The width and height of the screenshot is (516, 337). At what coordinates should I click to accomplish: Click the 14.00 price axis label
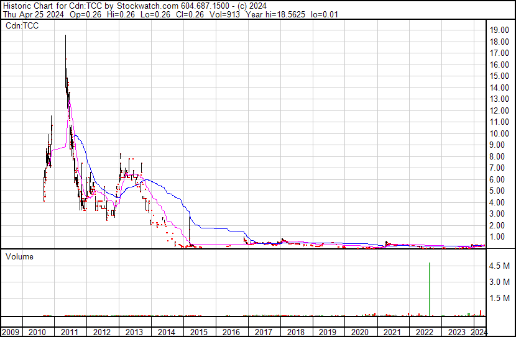499,88
